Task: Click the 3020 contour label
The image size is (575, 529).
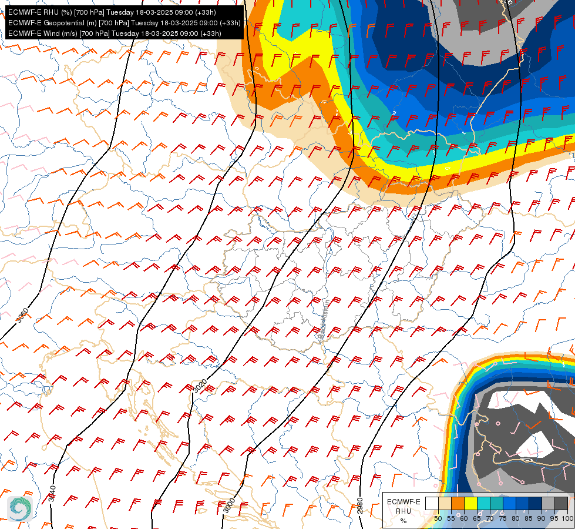Action: 200,386
